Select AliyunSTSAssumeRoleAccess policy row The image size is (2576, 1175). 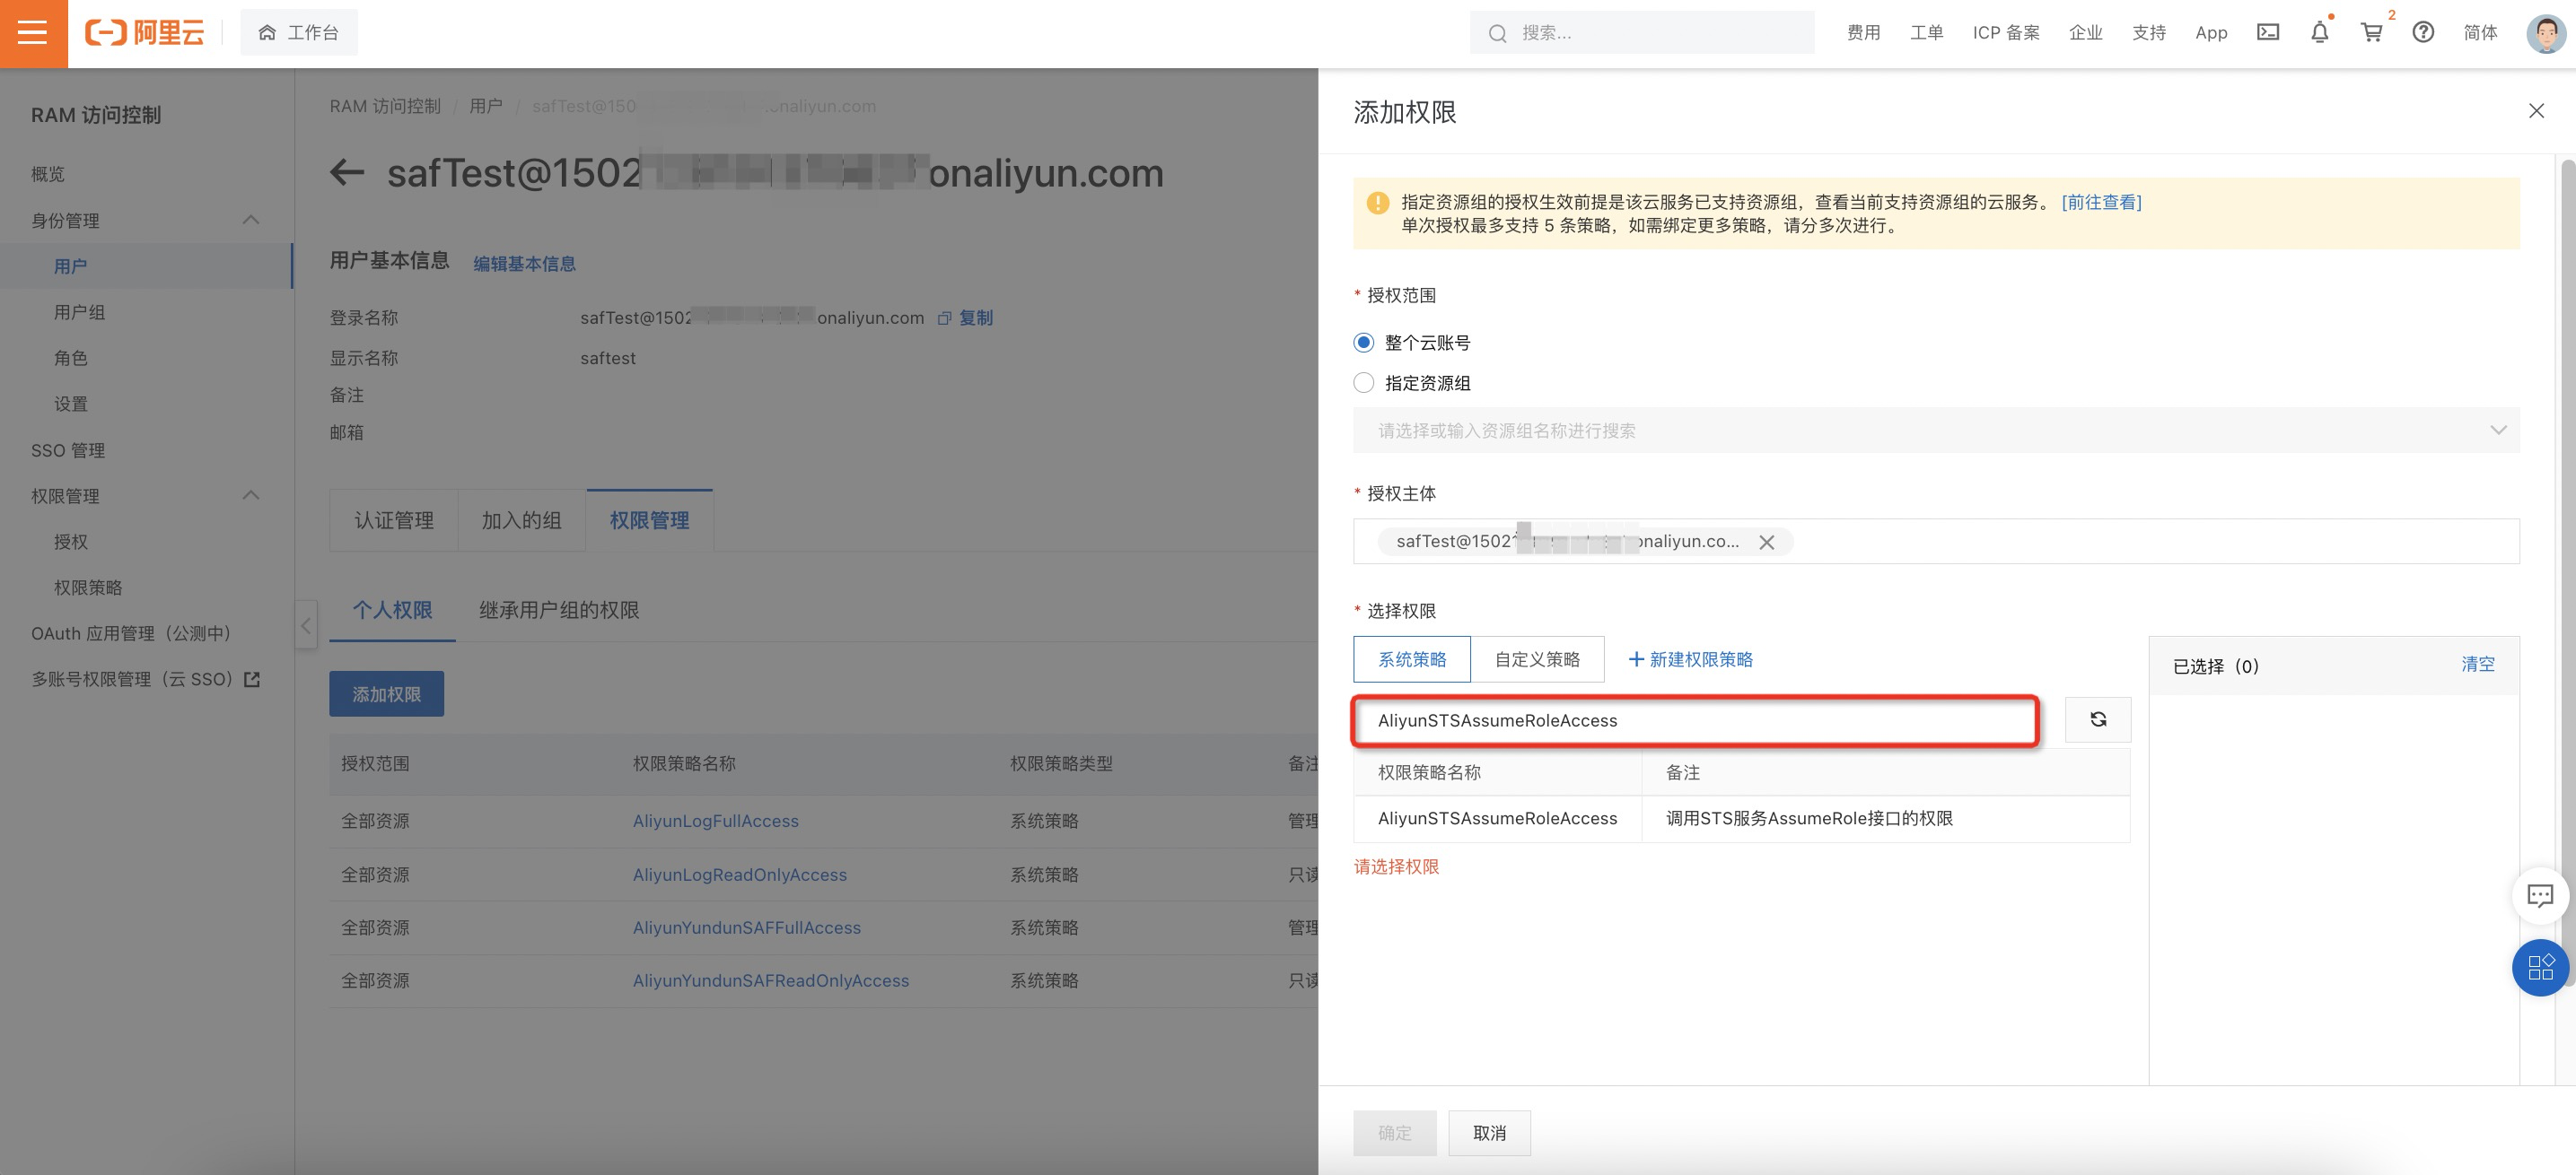tap(1741, 818)
